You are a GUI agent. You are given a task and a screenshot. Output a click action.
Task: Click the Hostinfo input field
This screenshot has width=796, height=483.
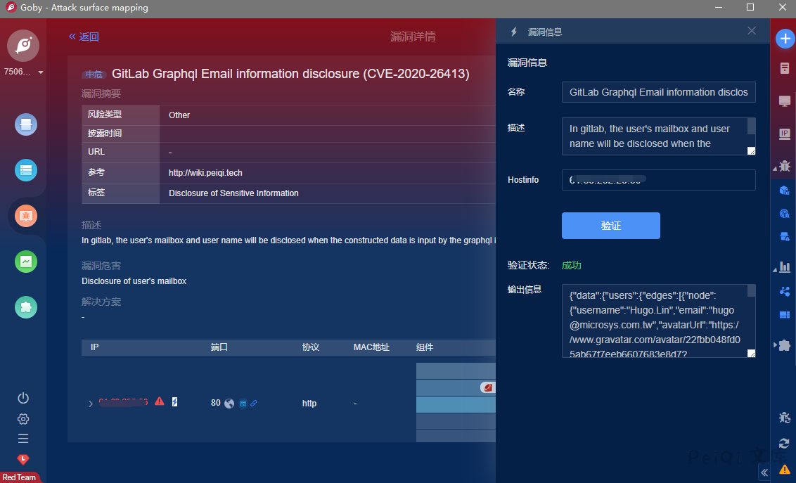658,180
